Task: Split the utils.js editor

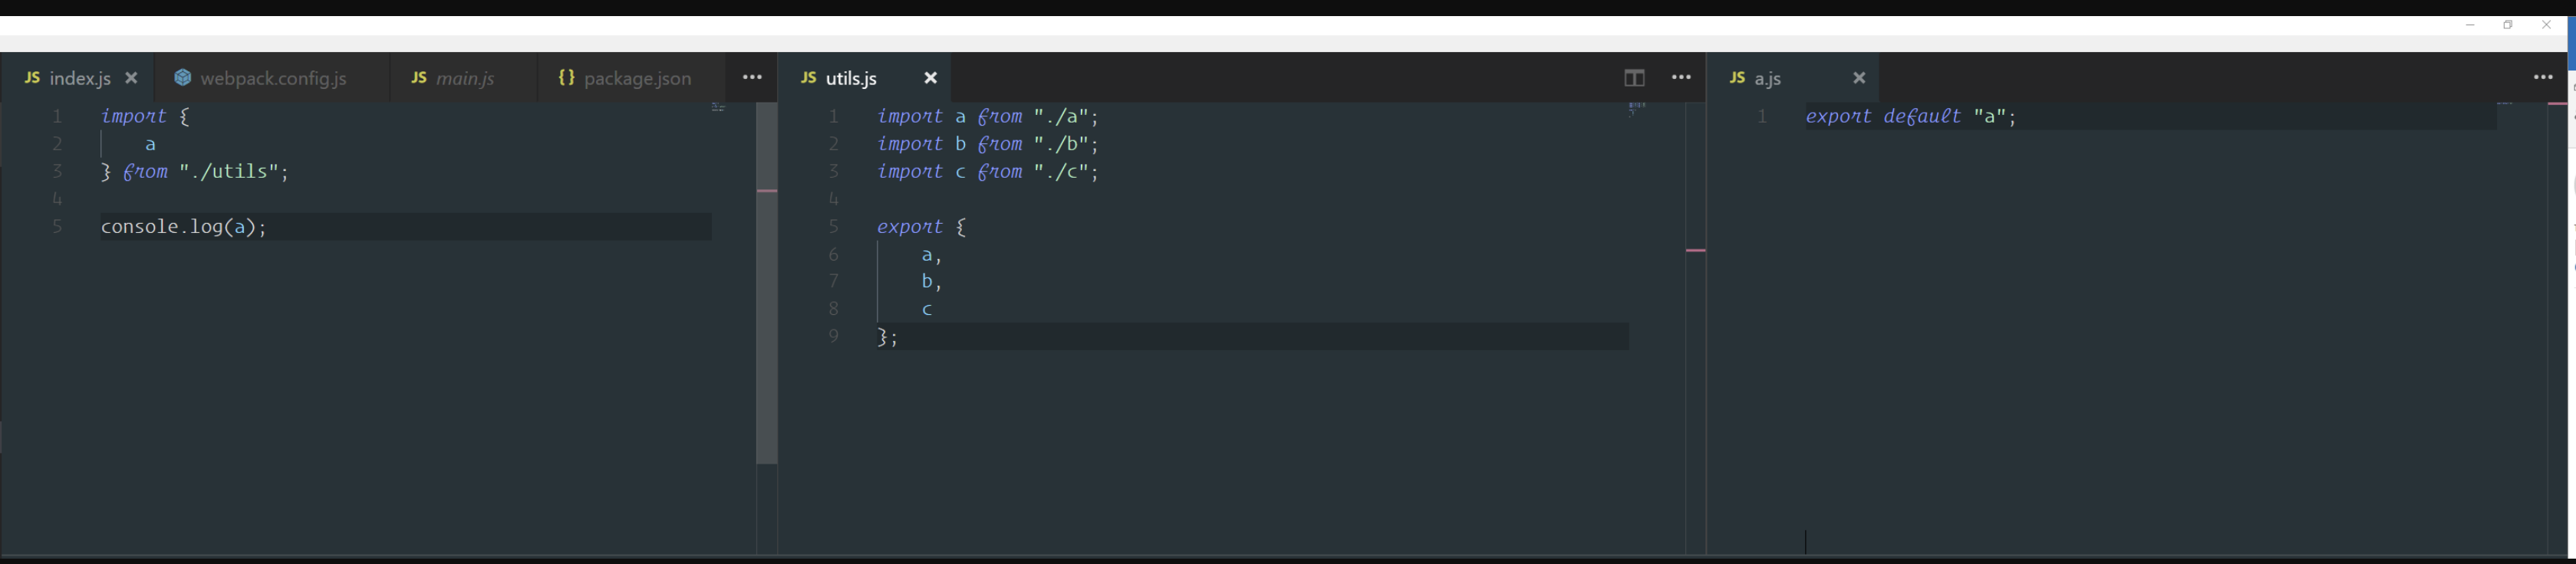Action: click(x=1634, y=78)
